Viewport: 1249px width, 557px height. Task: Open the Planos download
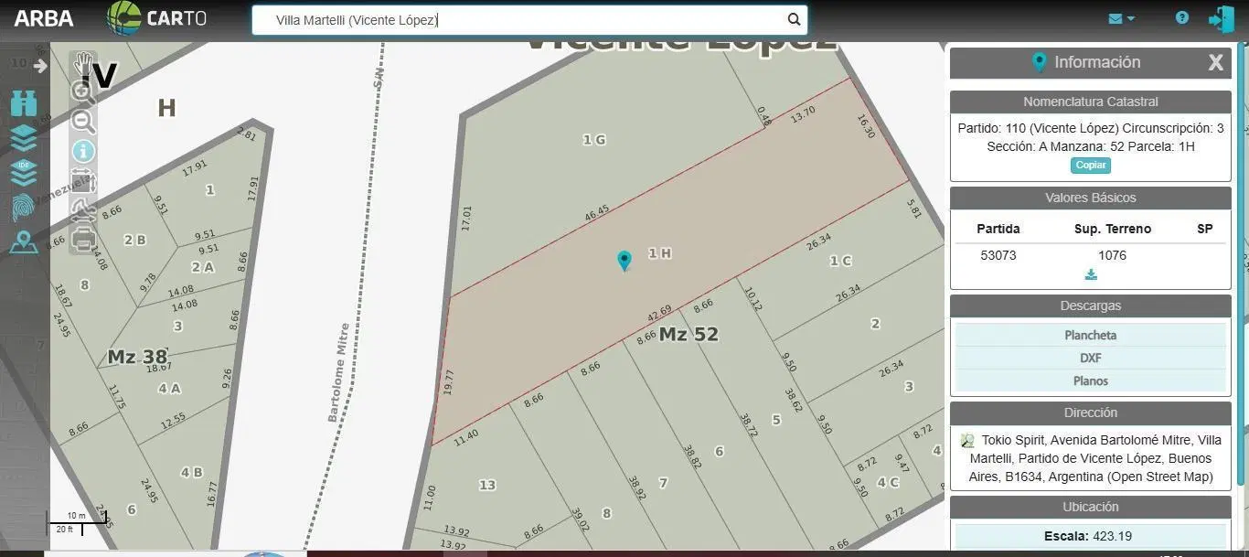coord(1090,380)
